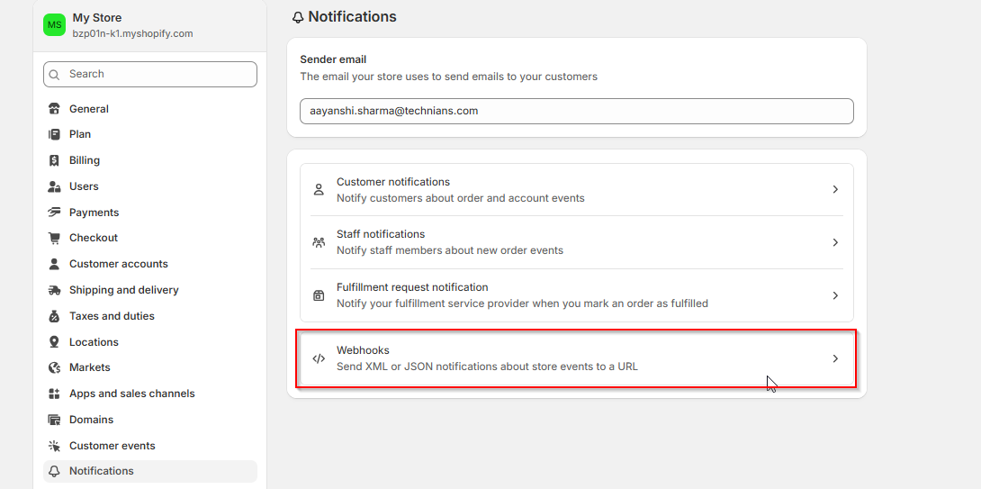The image size is (981, 489).
Task: Open the Payments settings page
Action: point(94,213)
